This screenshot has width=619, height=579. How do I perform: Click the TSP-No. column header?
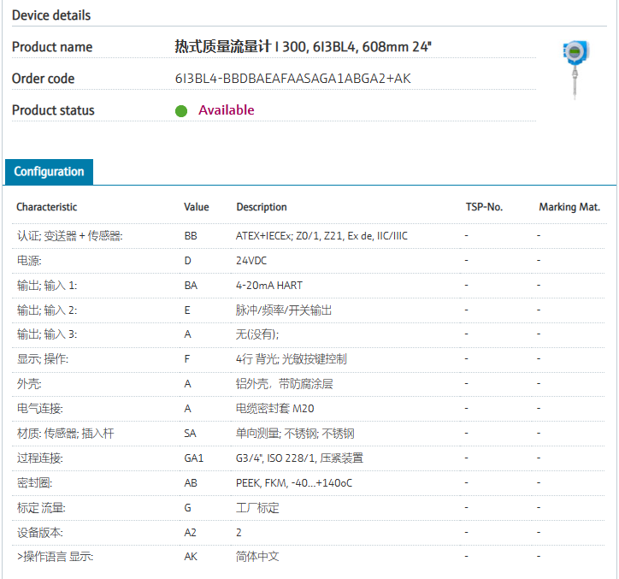click(484, 207)
